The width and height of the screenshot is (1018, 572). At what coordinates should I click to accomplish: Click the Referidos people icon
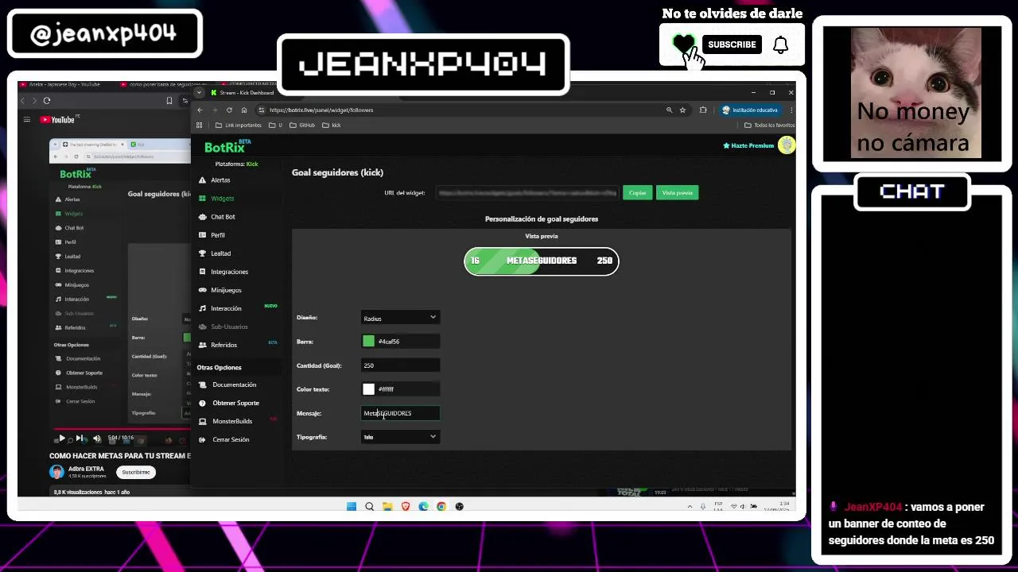coord(203,345)
